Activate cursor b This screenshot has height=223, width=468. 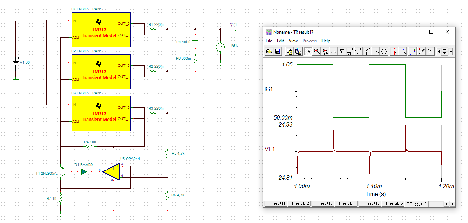[x=403, y=51]
